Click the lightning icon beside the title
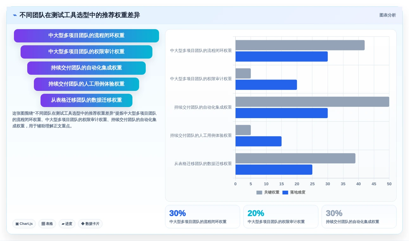 click(15, 15)
